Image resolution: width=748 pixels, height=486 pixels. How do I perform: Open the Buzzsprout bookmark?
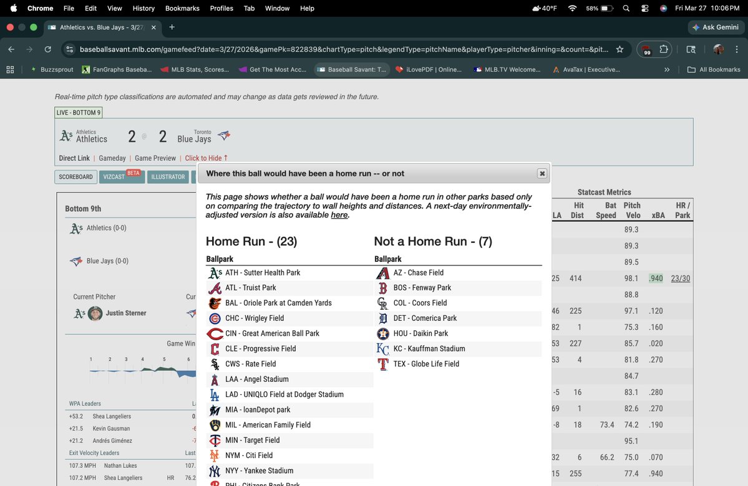pyautogui.click(x=52, y=70)
